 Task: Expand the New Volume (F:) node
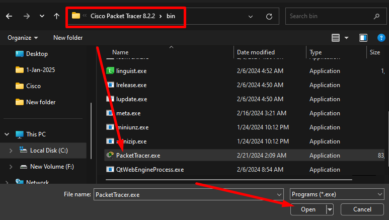[11, 167]
